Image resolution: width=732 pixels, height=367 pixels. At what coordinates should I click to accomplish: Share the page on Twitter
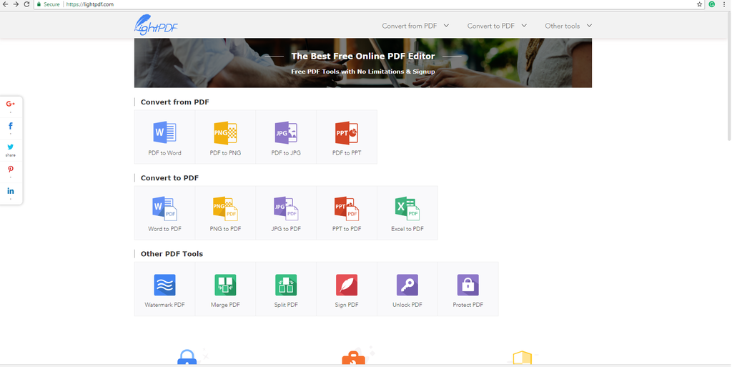coord(11,147)
